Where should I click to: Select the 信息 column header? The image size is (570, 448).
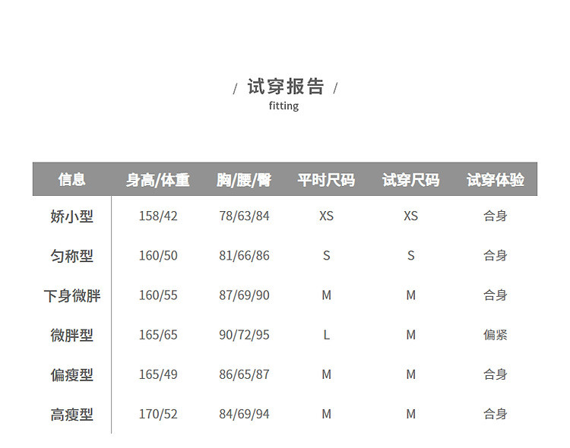click(x=72, y=179)
